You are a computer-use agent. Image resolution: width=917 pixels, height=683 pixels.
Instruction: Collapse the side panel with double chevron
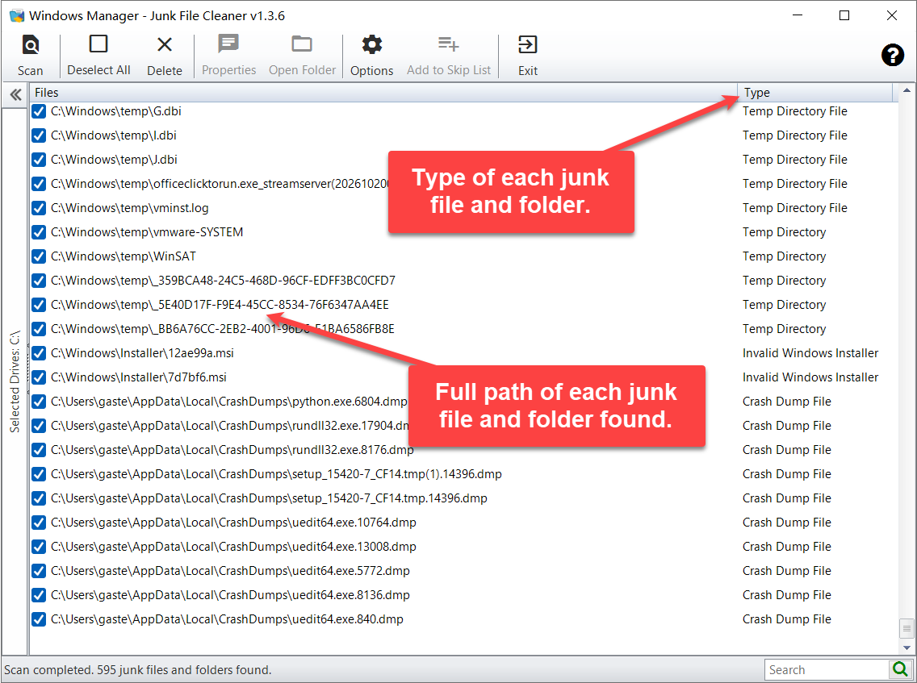click(16, 94)
